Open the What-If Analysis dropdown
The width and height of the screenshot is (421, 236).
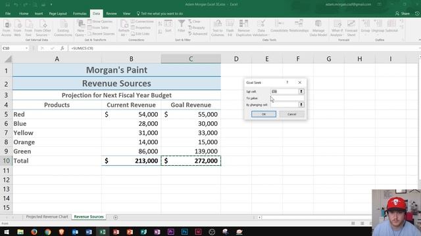337,28
